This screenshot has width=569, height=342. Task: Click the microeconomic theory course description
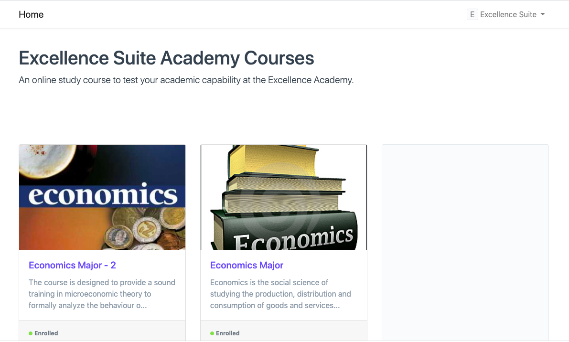point(102,294)
